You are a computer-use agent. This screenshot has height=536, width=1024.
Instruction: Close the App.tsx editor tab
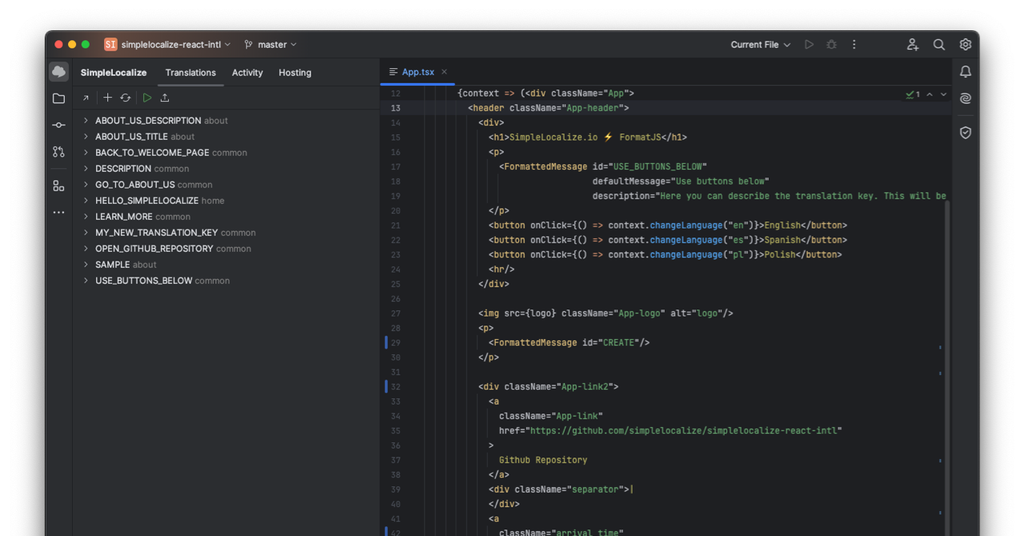tap(445, 72)
